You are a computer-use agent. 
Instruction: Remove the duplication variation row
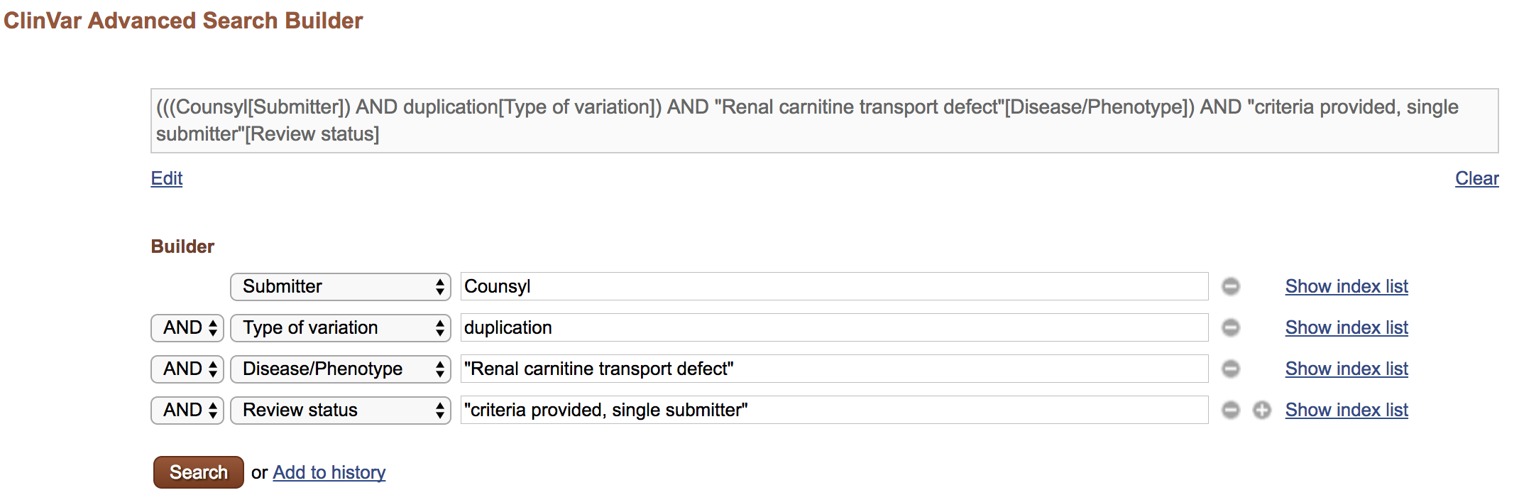pos(1231,327)
